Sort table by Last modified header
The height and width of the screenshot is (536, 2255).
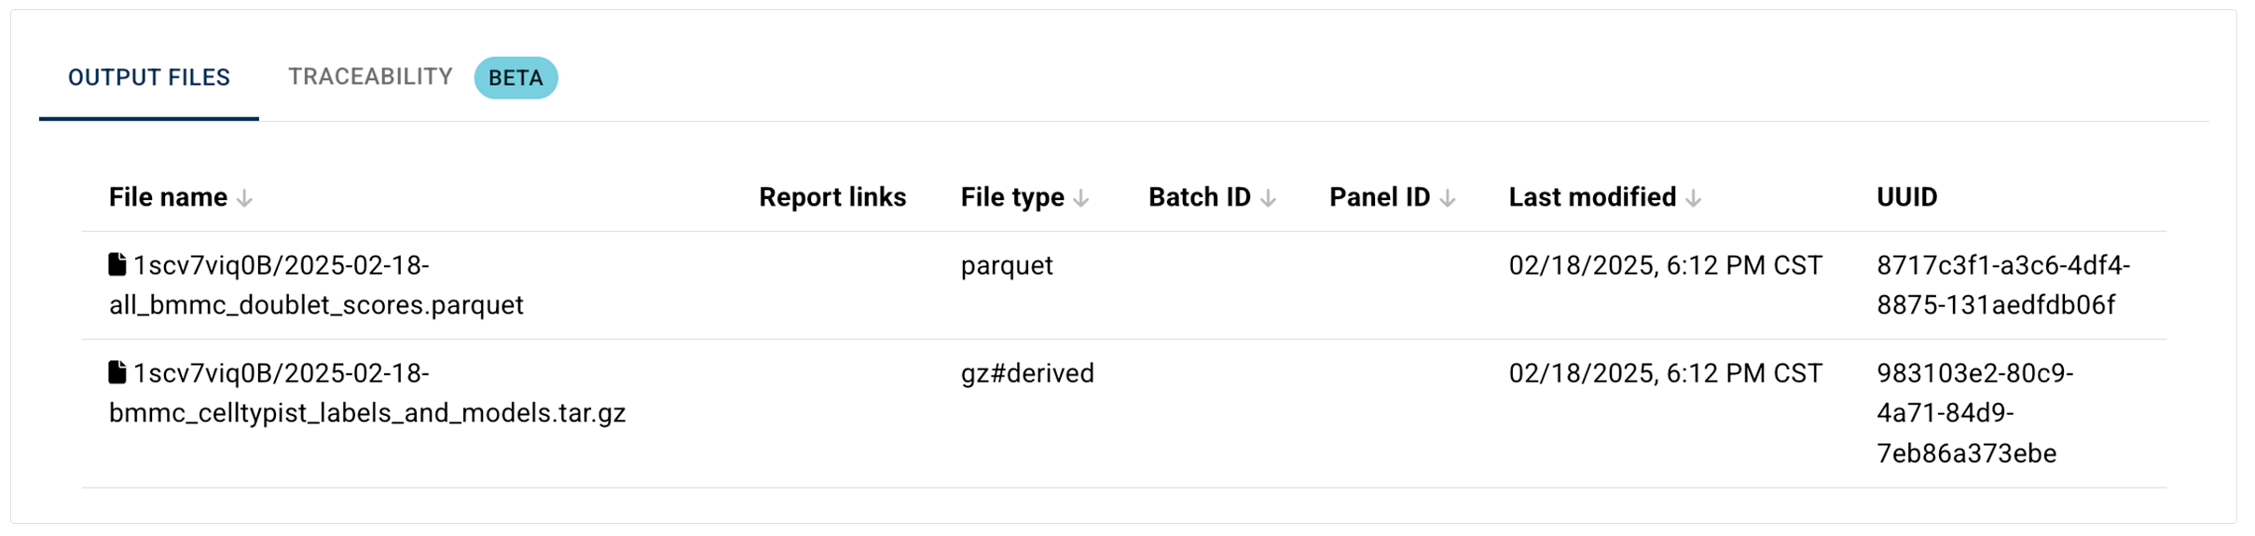1592,197
